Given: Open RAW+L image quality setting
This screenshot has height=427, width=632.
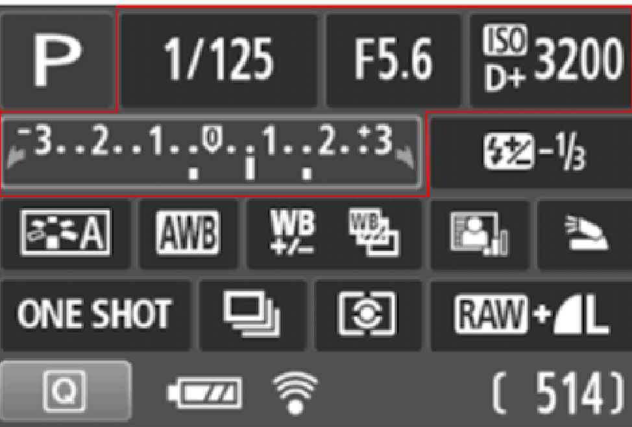Looking at the screenshot, I should 531,315.
